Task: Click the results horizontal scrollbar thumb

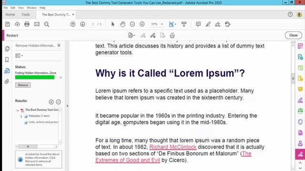Action: click(28, 147)
